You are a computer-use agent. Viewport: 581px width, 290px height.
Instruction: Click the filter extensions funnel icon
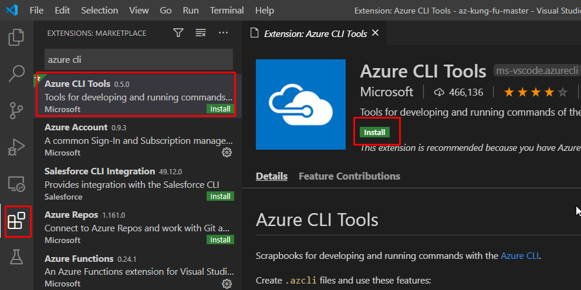(178, 33)
